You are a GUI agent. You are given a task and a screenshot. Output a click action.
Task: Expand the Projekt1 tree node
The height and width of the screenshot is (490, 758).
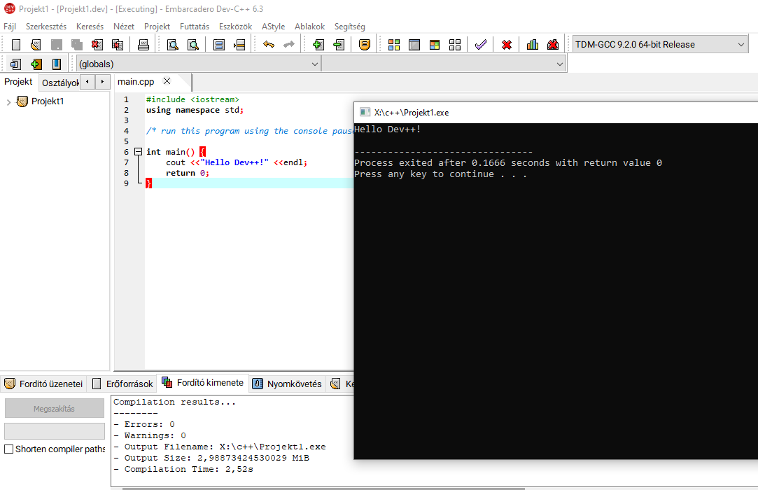coord(8,102)
